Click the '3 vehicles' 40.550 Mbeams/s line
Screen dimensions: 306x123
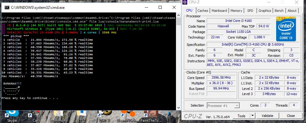click(x=48, y=47)
